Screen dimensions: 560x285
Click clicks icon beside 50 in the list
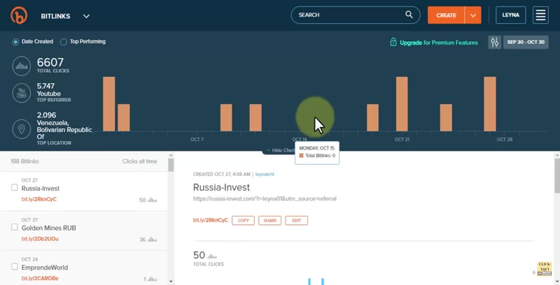pyautogui.click(x=153, y=200)
